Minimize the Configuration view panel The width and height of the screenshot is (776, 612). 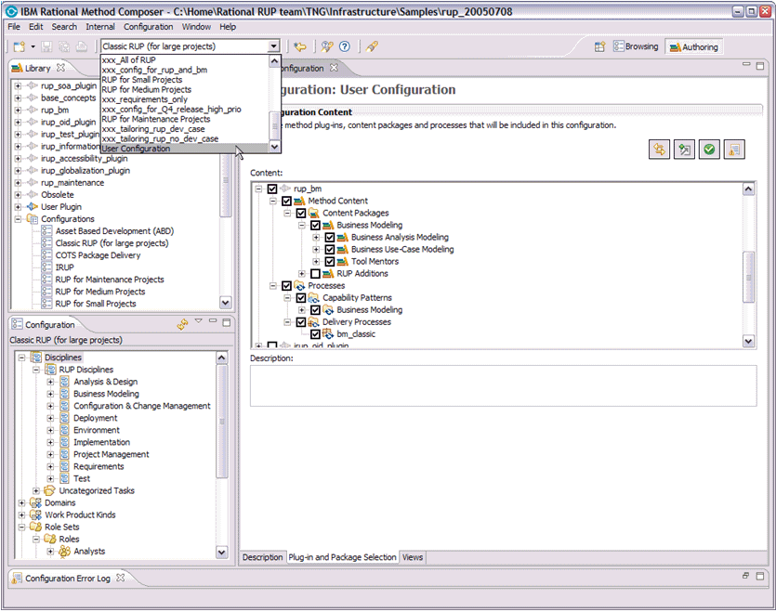pos(213,321)
